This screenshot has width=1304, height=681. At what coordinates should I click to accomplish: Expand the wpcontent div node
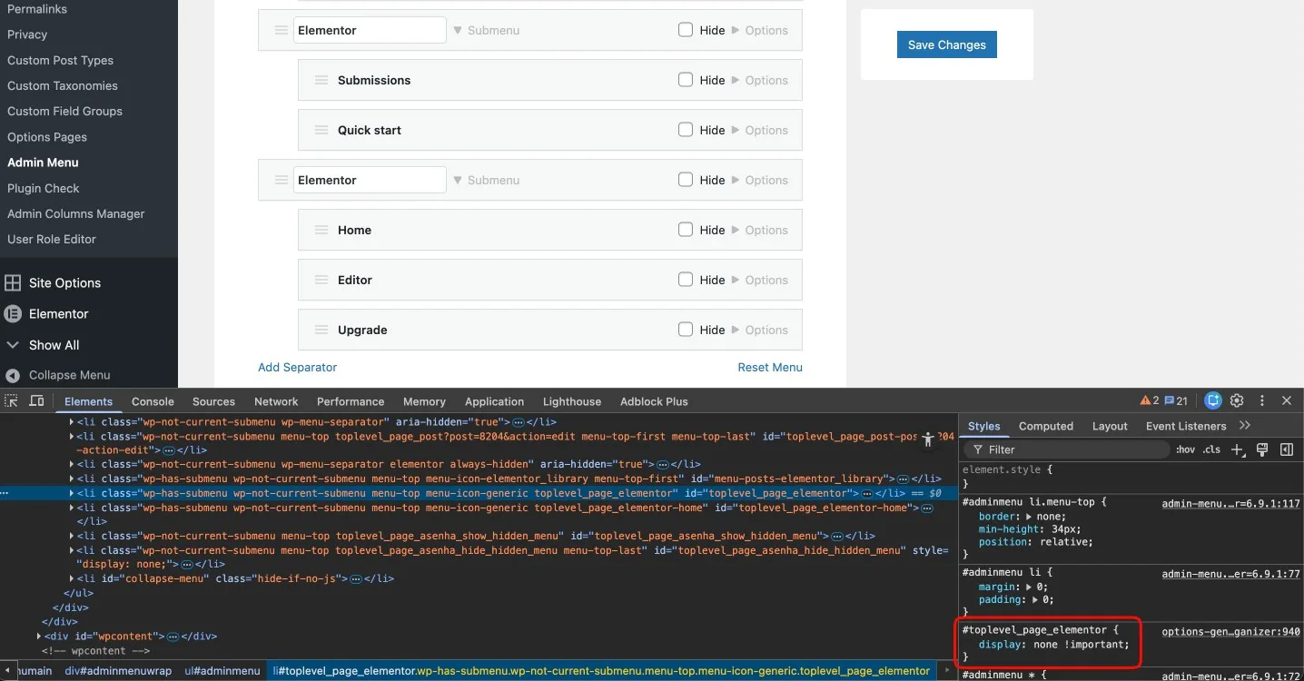pos(39,637)
